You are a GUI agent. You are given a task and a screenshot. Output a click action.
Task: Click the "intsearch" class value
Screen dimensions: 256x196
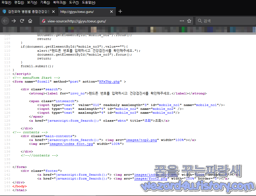(x=65, y=101)
